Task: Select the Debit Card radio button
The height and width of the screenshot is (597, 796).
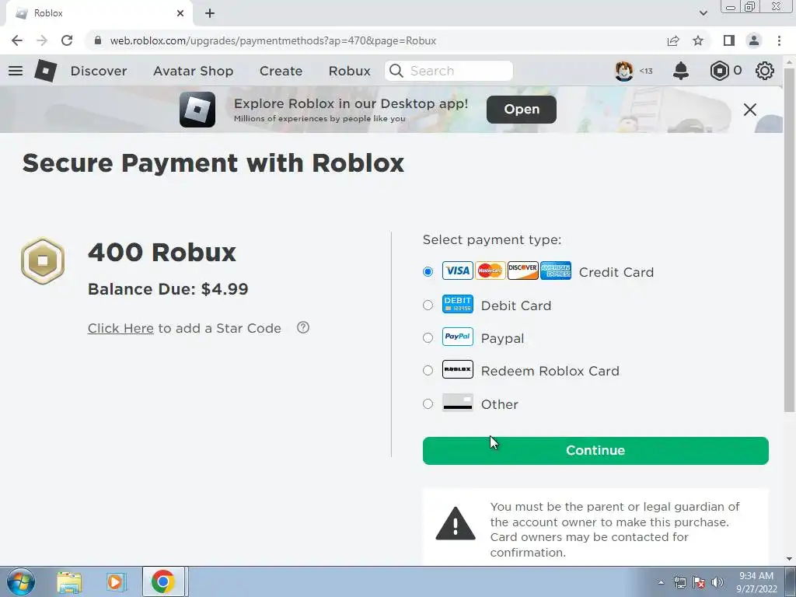Action: [428, 305]
